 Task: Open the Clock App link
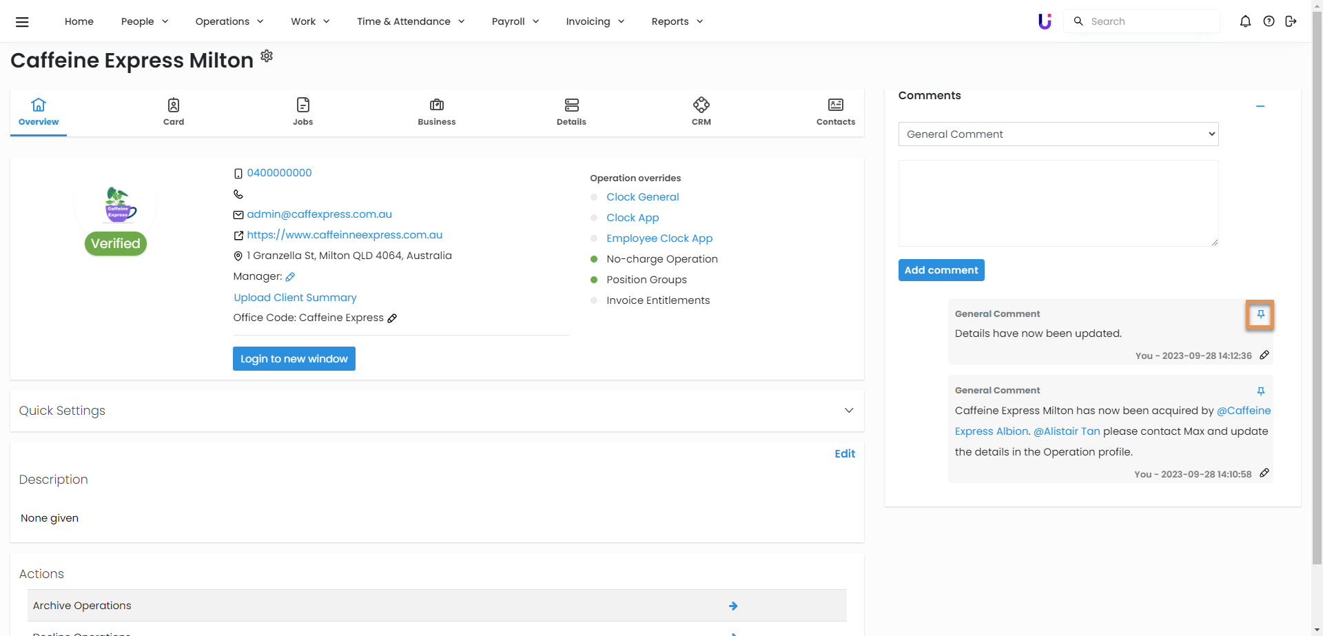(x=633, y=218)
